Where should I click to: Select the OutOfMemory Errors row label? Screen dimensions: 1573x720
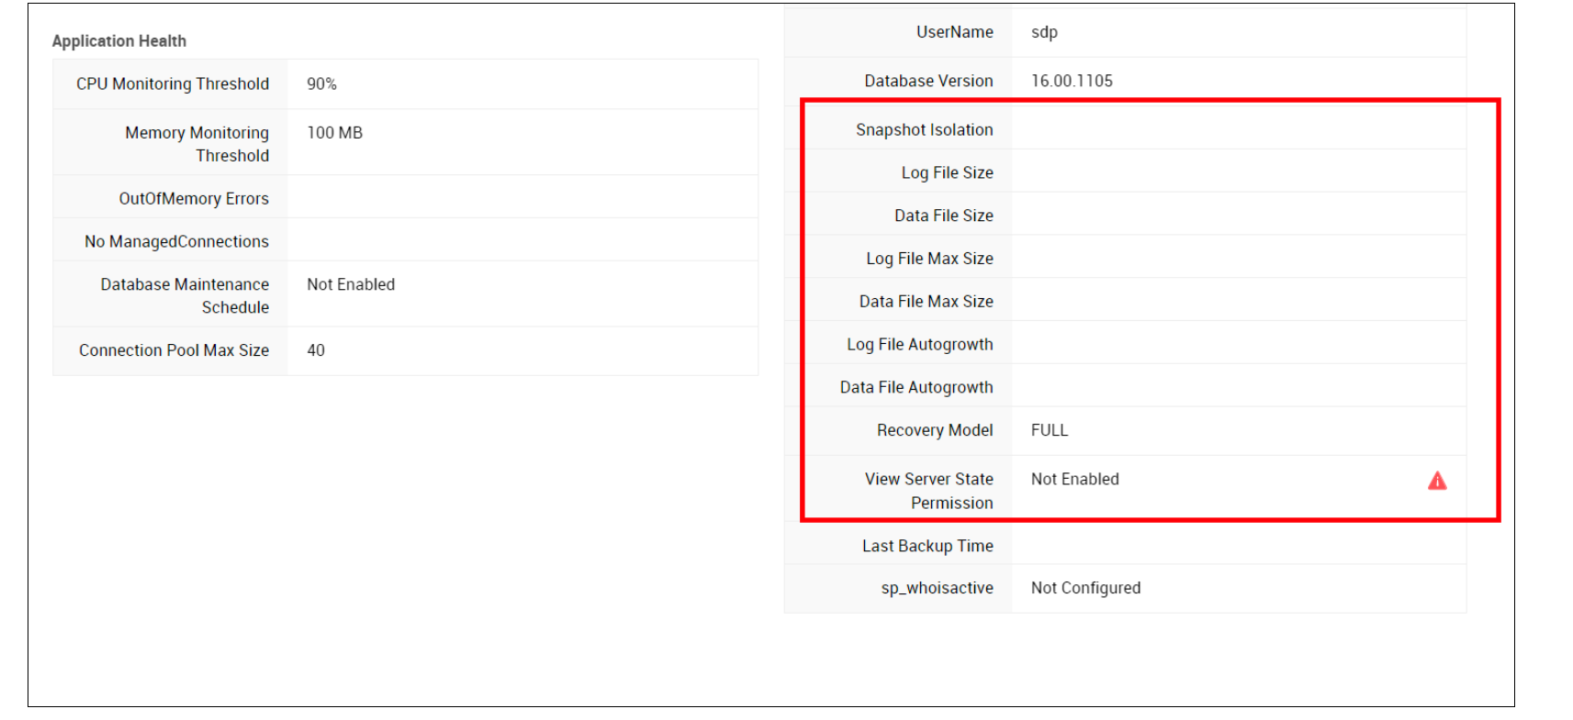point(194,198)
